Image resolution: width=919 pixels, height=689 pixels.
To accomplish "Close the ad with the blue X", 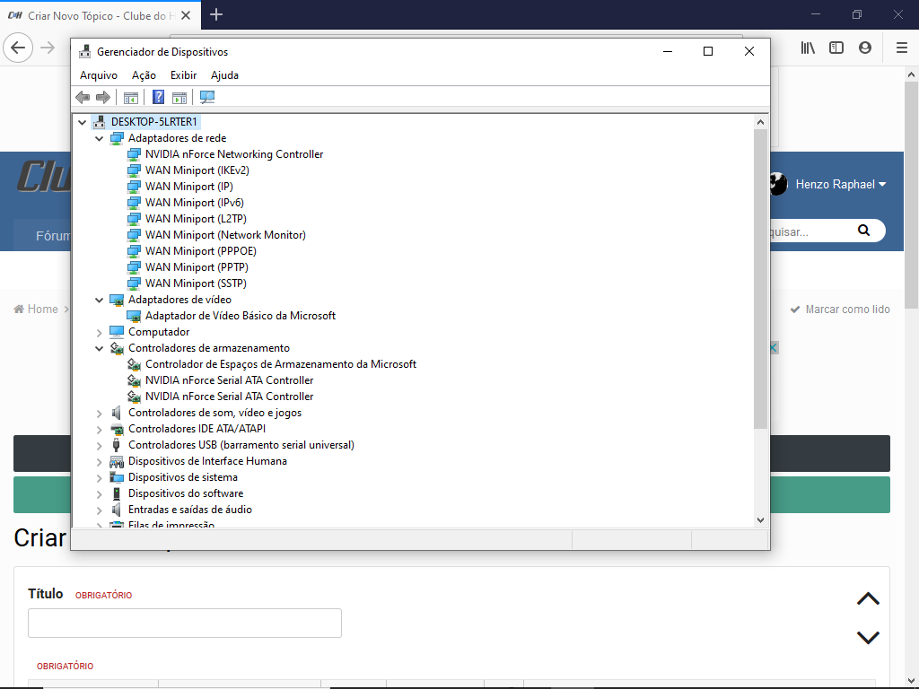I will (773, 348).
